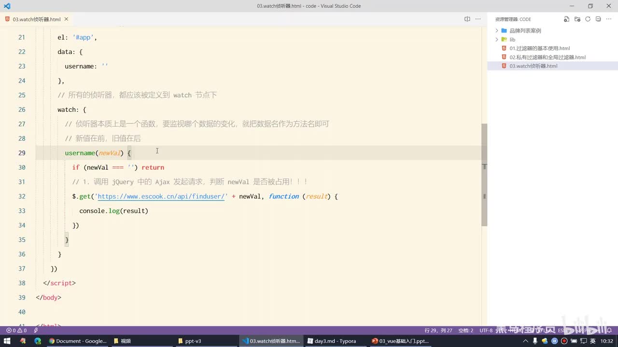Change indentation via 空格: 2

coord(465,330)
